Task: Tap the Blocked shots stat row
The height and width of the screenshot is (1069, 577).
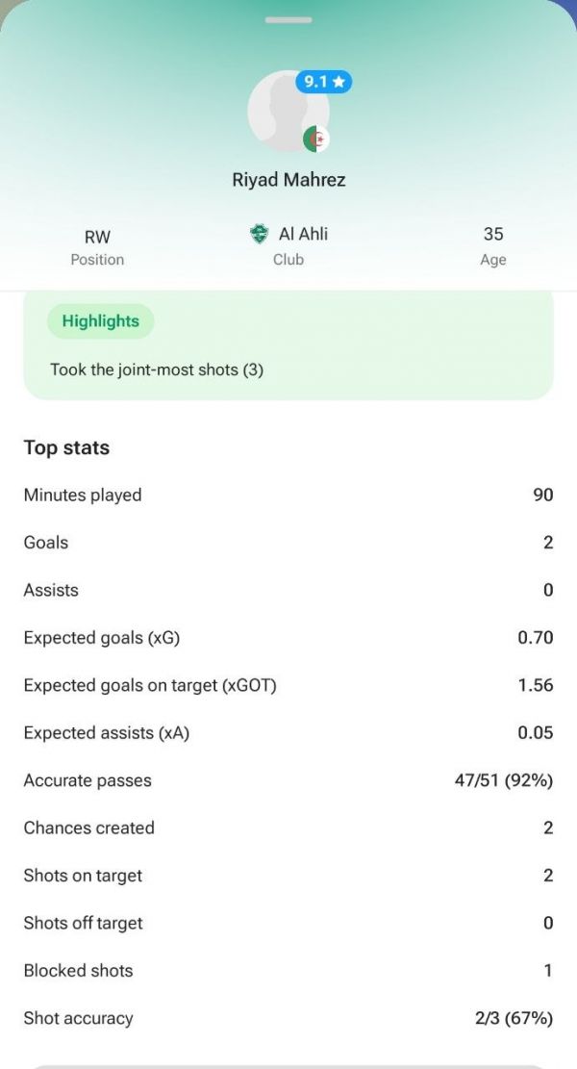Action: tap(288, 971)
